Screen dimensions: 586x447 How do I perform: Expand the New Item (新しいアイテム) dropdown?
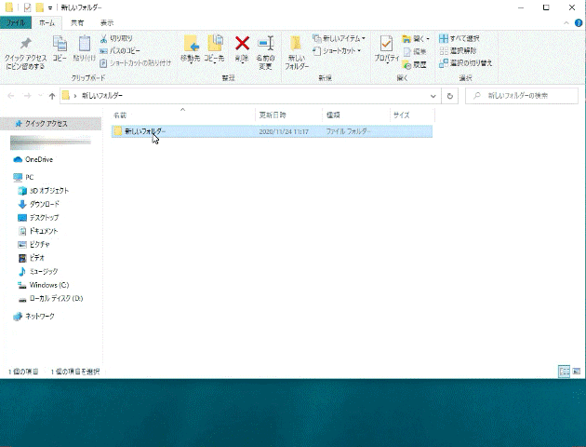[x=340, y=39]
